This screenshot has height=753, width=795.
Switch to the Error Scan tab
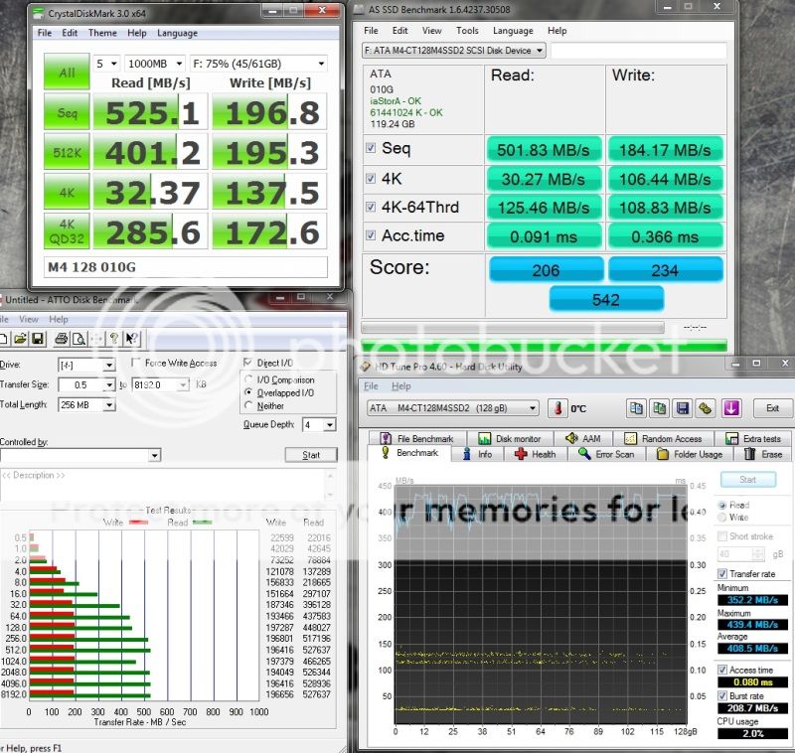pyautogui.click(x=610, y=454)
